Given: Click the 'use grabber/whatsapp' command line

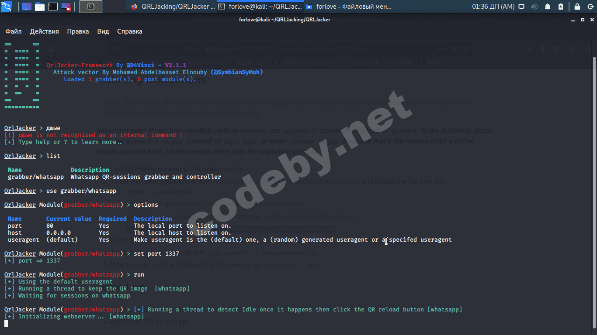Looking at the screenshot, I should pos(81,191).
